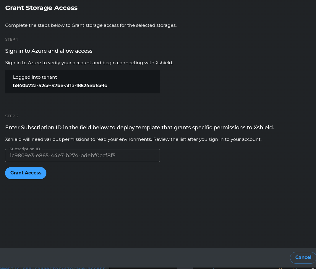Click the verify your account sentence
This screenshot has height=269, width=316.
point(89,62)
